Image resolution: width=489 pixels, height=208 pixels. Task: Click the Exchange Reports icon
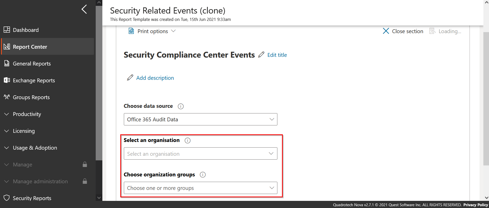pos(7,80)
